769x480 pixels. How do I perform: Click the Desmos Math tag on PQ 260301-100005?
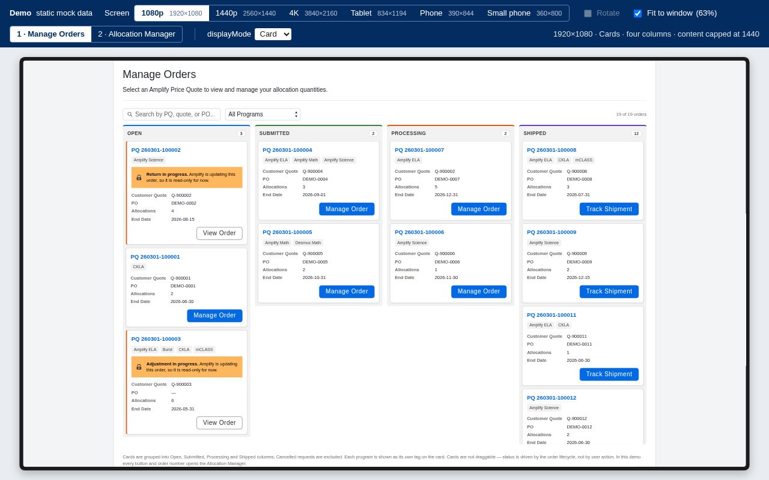pos(308,243)
